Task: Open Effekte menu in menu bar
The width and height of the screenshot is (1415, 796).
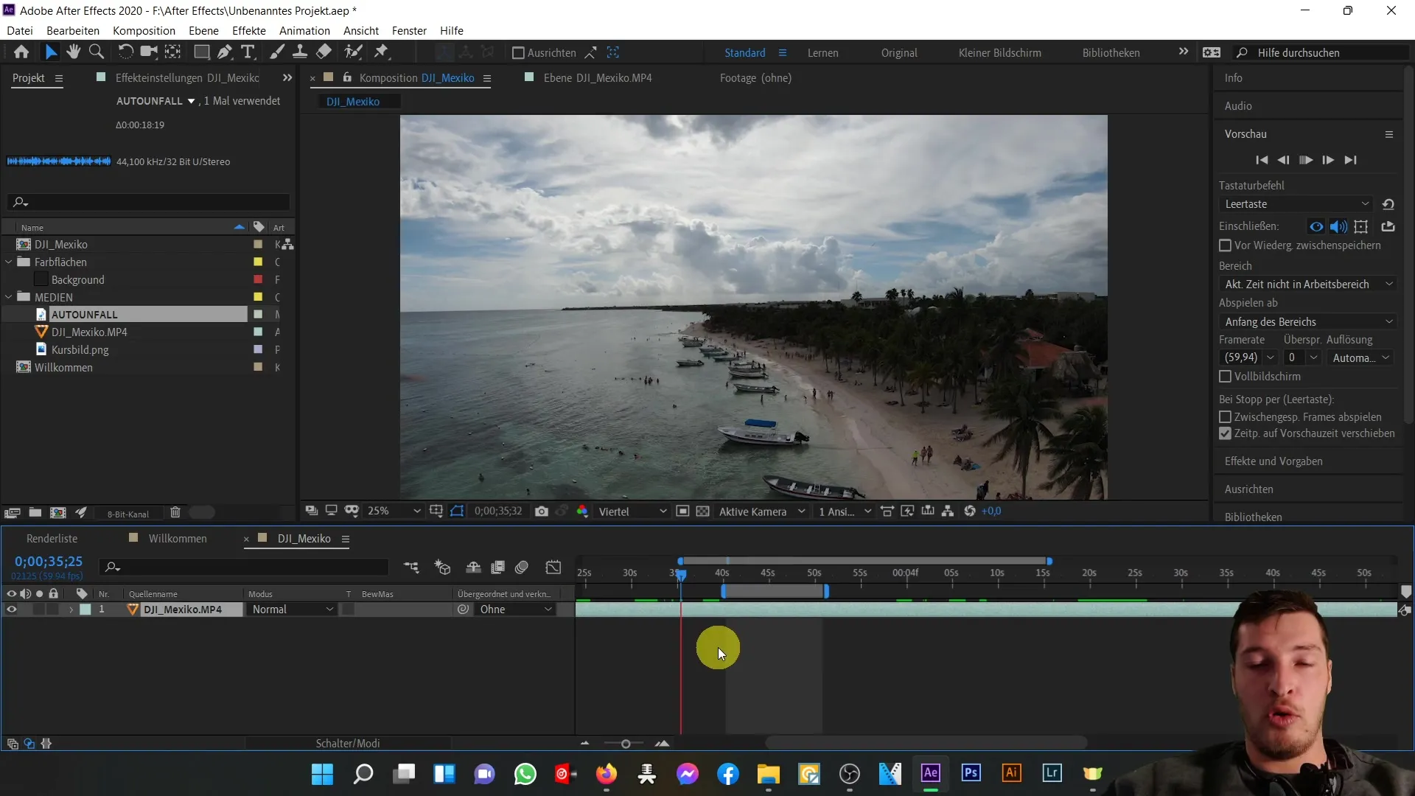Action: click(249, 30)
